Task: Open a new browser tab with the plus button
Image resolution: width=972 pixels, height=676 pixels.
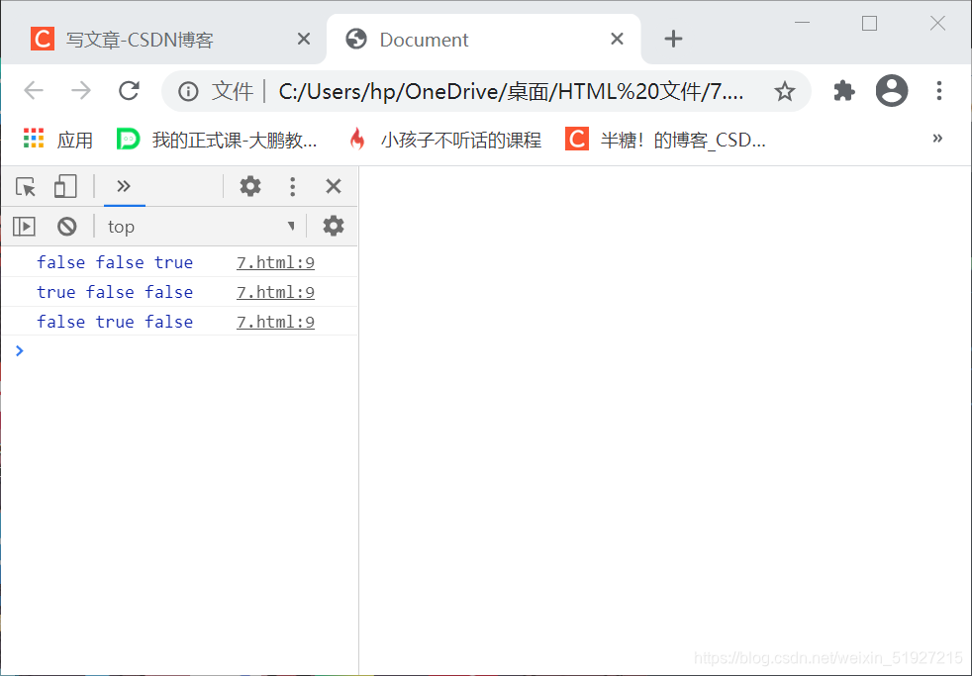Action: click(673, 39)
